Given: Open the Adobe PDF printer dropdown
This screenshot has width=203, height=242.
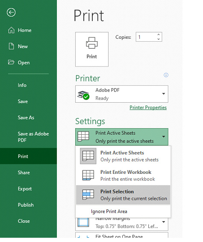Looking at the screenshot, I should [x=122, y=94].
